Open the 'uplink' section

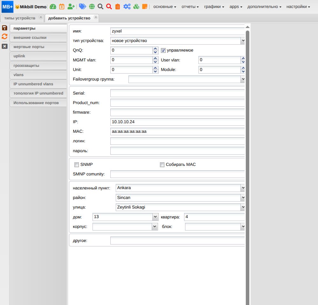coord(38,56)
